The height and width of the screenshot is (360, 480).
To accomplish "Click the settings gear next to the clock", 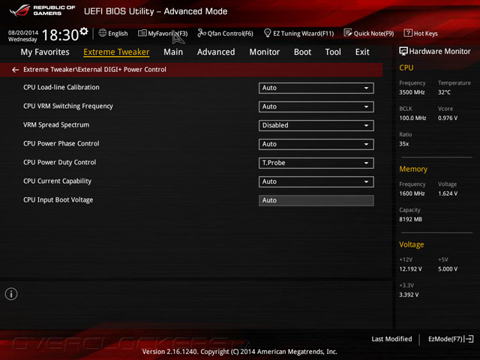I will (83, 31).
